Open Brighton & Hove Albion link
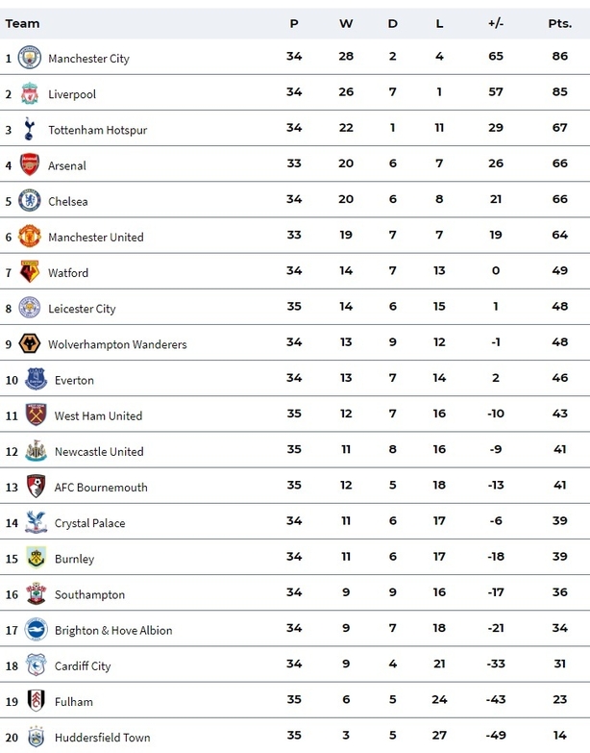The image size is (590, 753). click(113, 631)
